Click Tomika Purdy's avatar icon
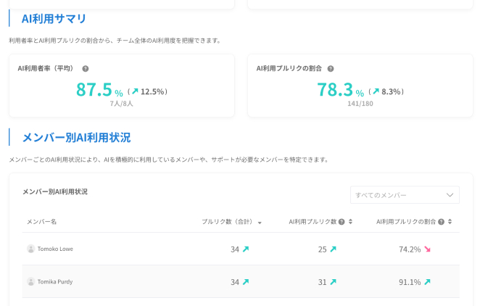Screen dimensions: 480x306 [x=31, y=281]
